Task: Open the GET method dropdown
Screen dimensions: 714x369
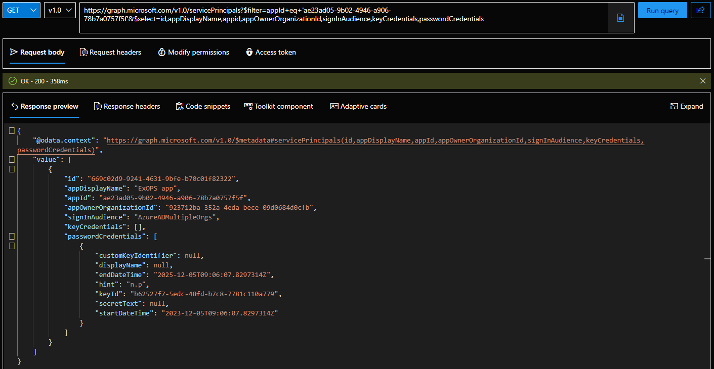Action: click(21, 10)
